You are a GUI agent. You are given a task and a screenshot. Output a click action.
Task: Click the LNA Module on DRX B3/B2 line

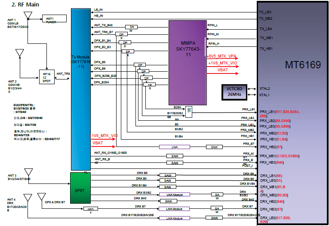click(x=175, y=195)
